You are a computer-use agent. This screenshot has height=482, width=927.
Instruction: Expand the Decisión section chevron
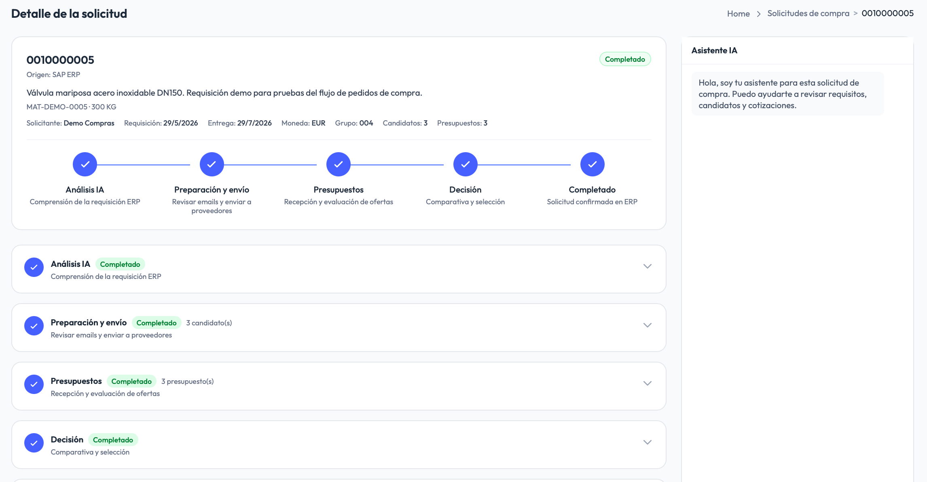tap(648, 442)
